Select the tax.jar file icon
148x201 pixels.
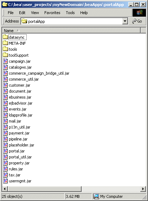click(5, 175)
